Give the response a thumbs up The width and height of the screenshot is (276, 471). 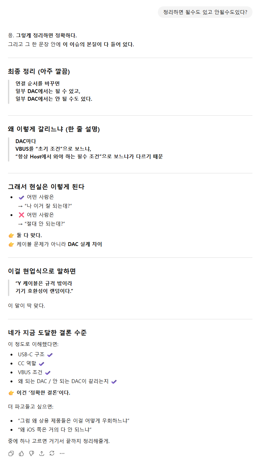(x=21, y=453)
